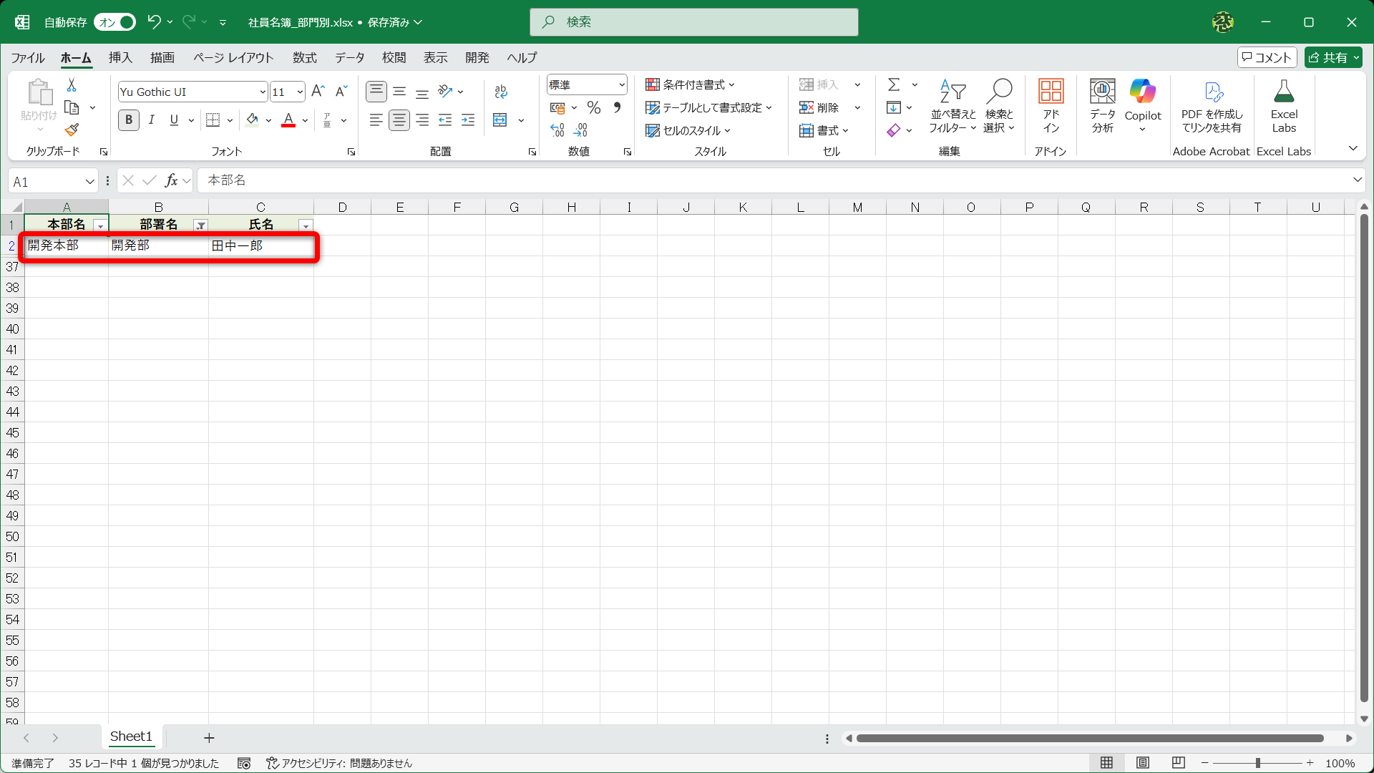Click the コメント button
The width and height of the screenshot is (1374, 773).
click(x=1267, y=58)
